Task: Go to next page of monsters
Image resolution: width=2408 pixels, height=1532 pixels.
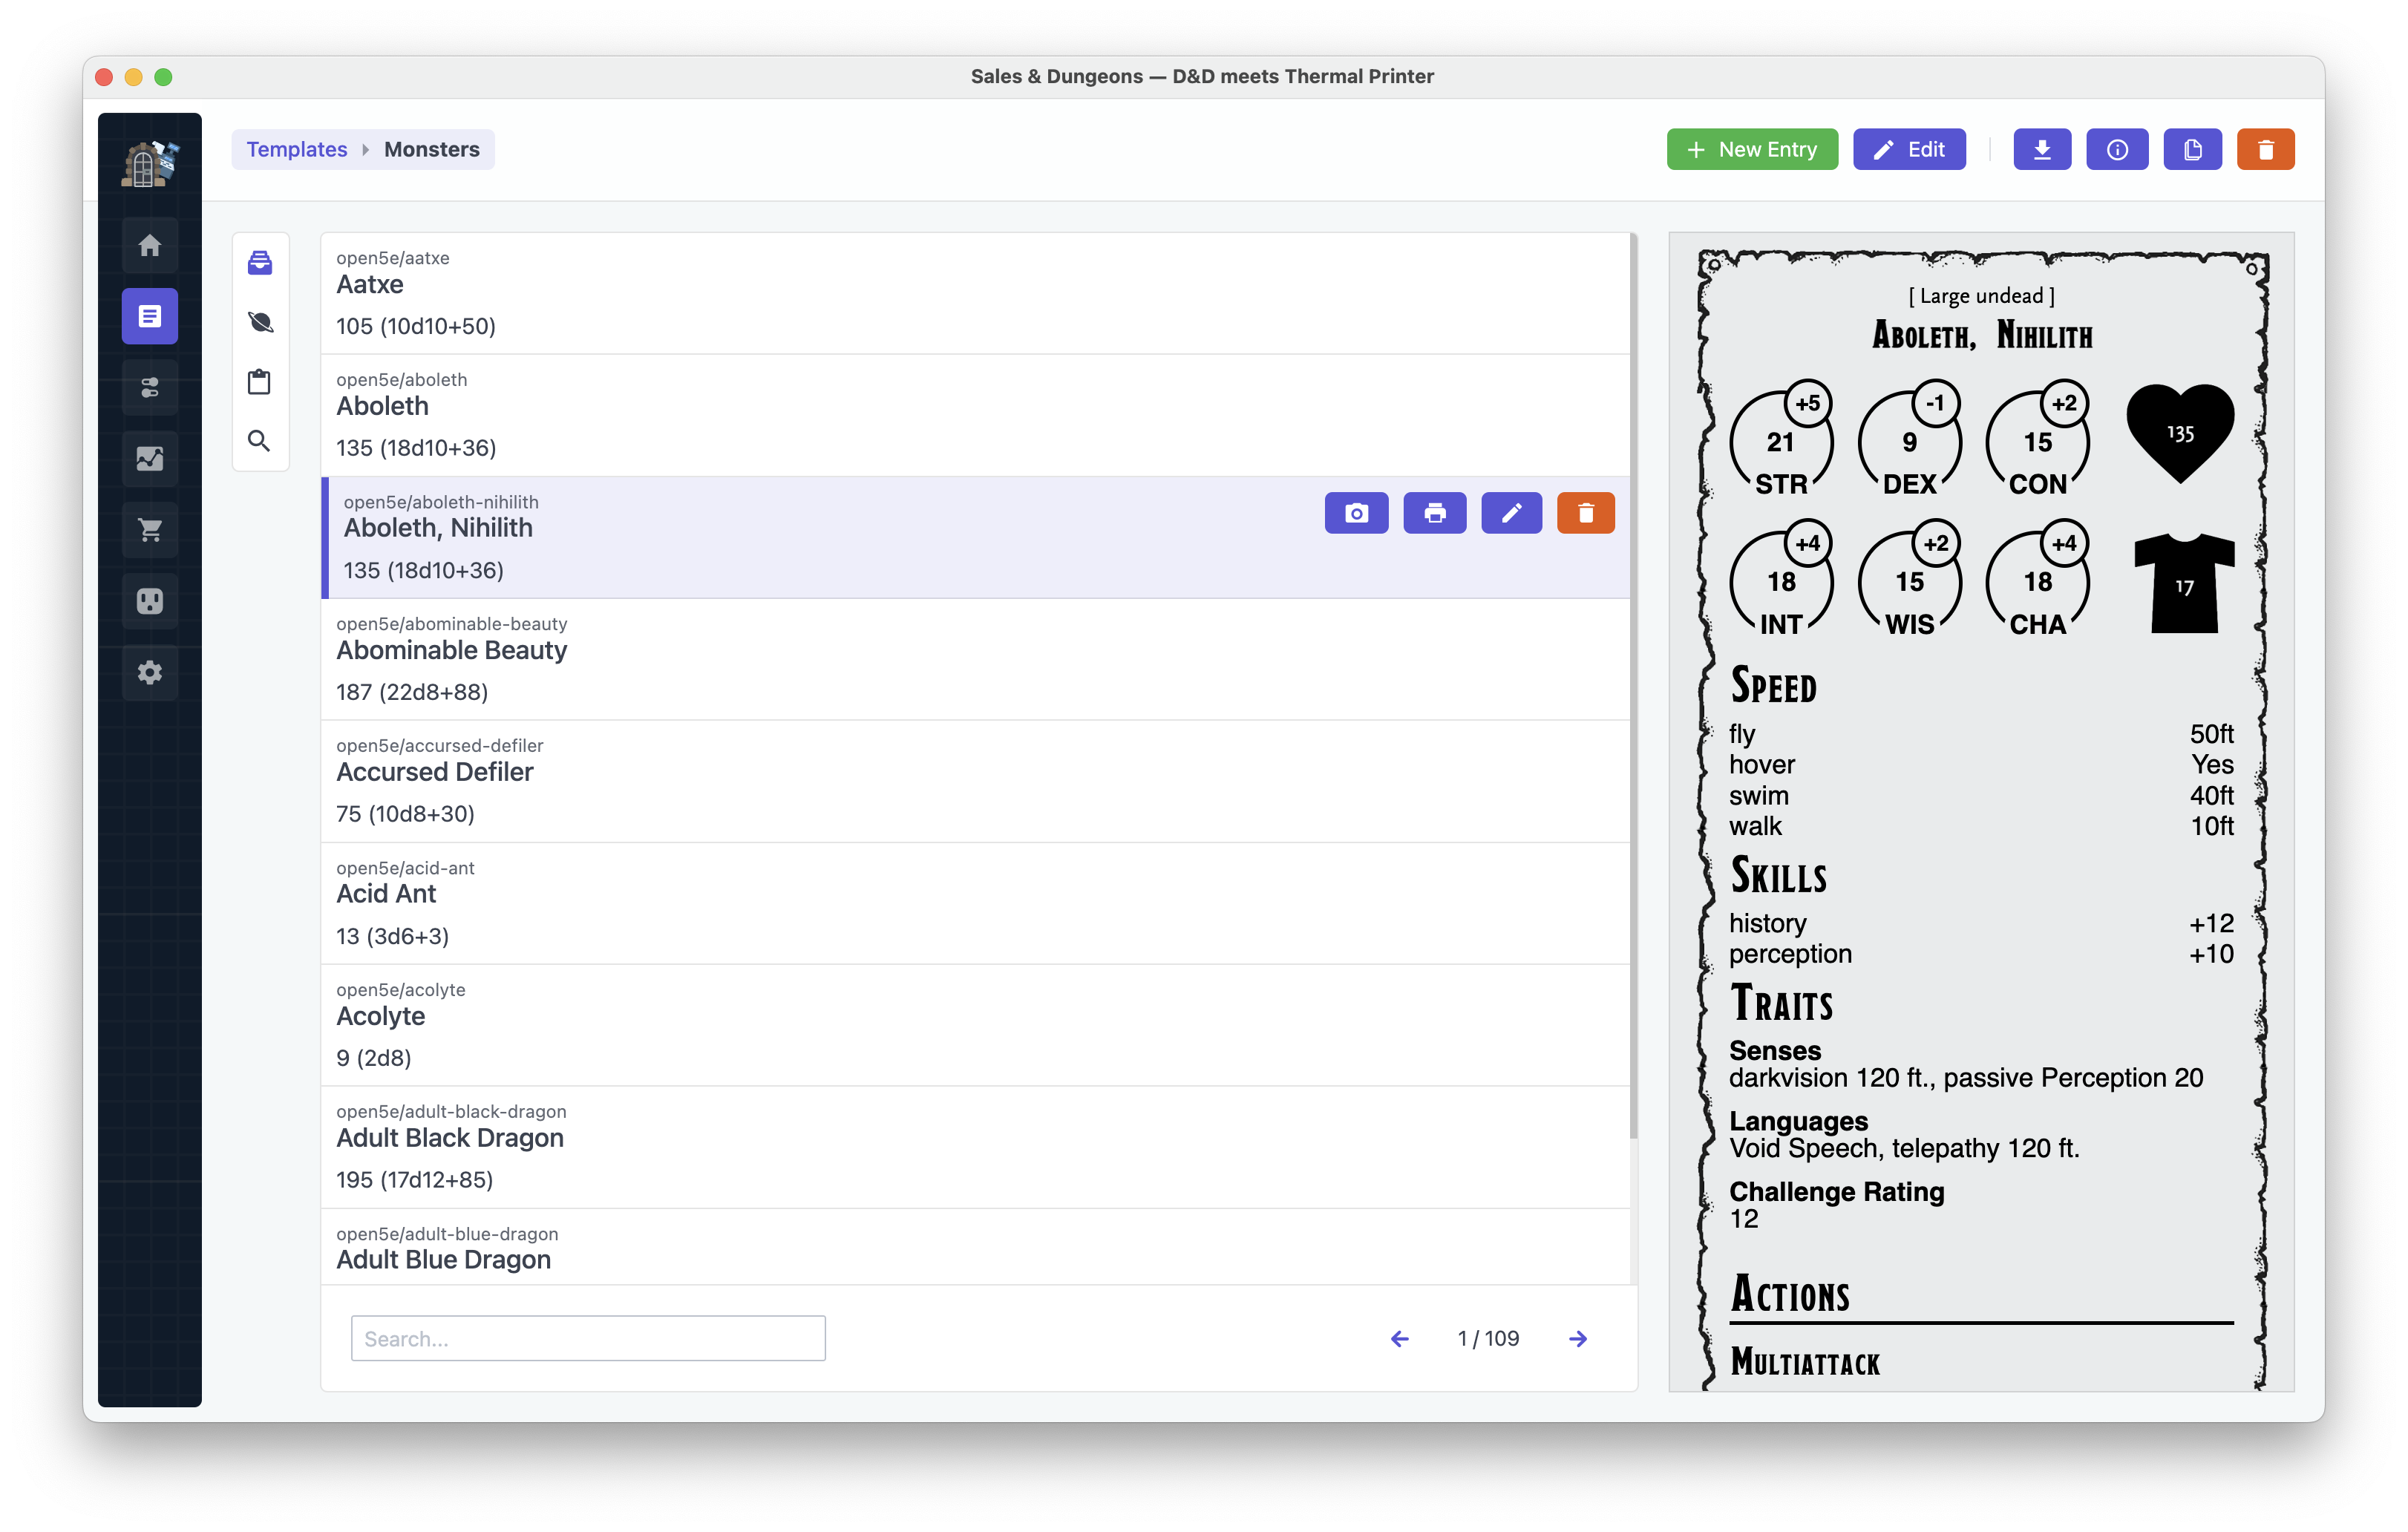Action: pos(1578,1339)
